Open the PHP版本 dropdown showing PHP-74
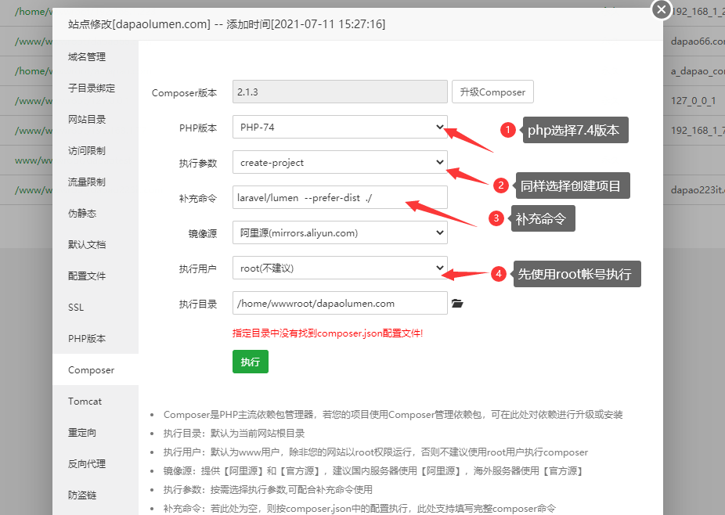The width and height of the screenshot is (725, 515). pos(340,127)
